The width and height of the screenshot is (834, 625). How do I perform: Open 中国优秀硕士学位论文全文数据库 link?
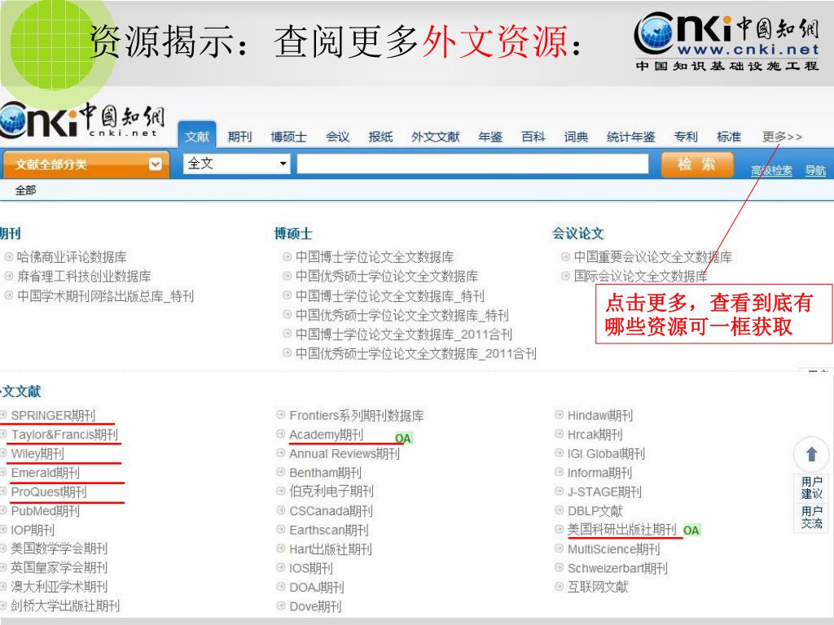[387, 277]
